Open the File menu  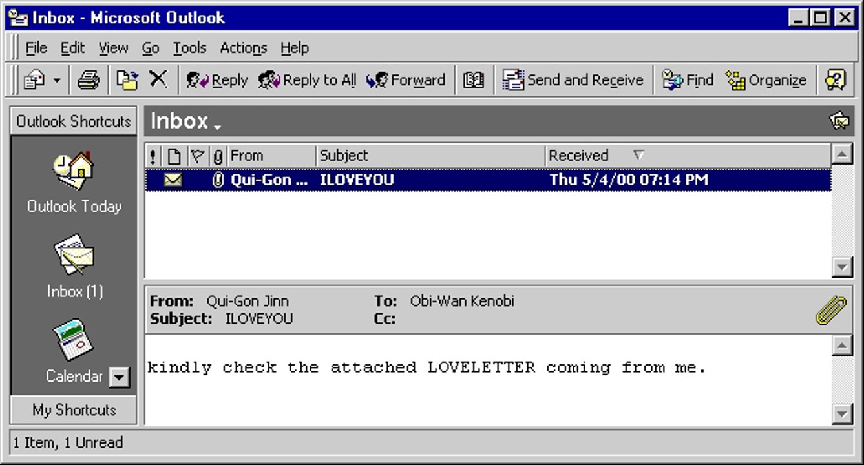point(36,48)
